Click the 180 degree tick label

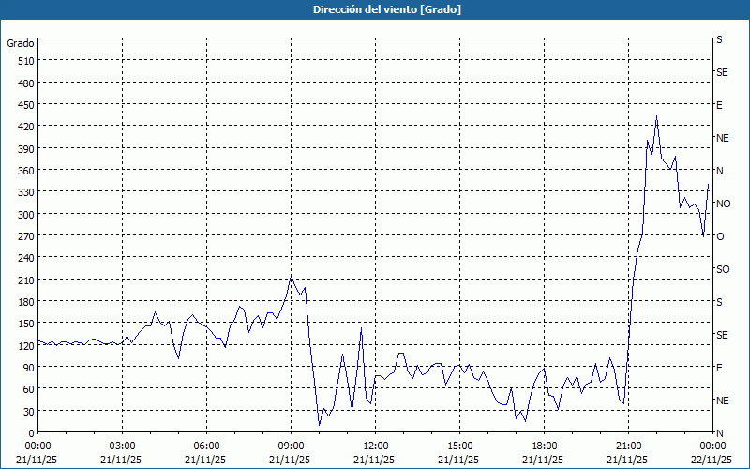coord(24,302)
